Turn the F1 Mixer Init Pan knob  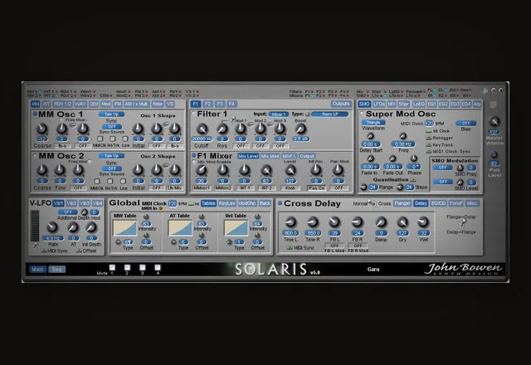click(316, 170)
